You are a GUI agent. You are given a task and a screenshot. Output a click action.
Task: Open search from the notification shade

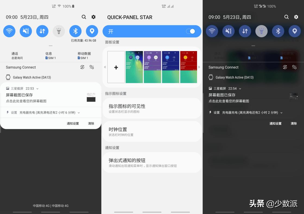pyautogui.click(x=84, y=17)
